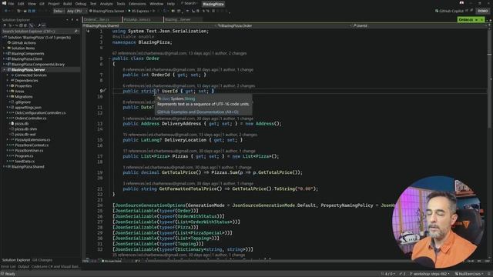The height and width of the screenshot is (277, 493).
Task: Select SeedData.cs file
Action: click(x=25, y=161)
